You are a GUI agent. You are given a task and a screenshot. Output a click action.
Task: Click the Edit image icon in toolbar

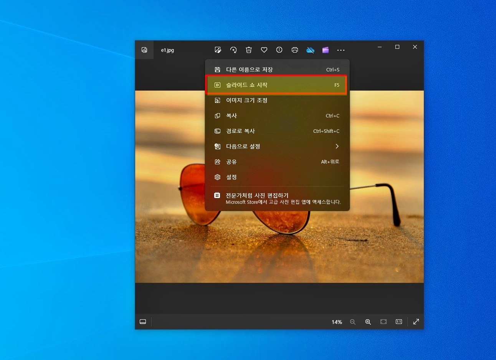[x=218, y=50]
